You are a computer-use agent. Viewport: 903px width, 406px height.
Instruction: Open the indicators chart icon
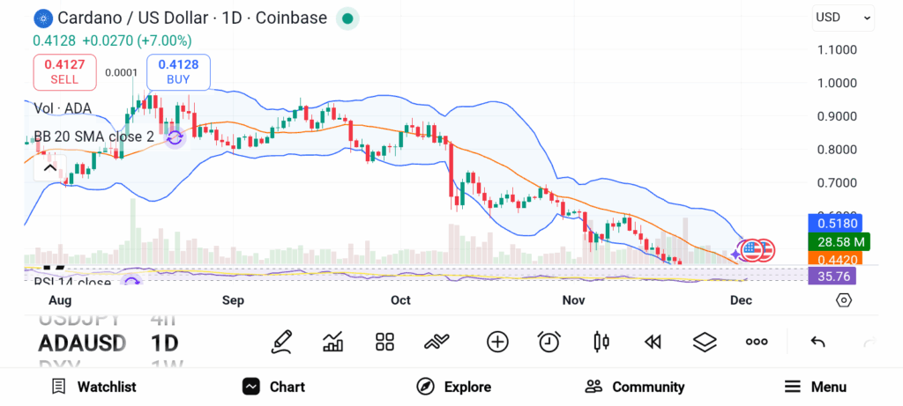[x=333, y=342]
